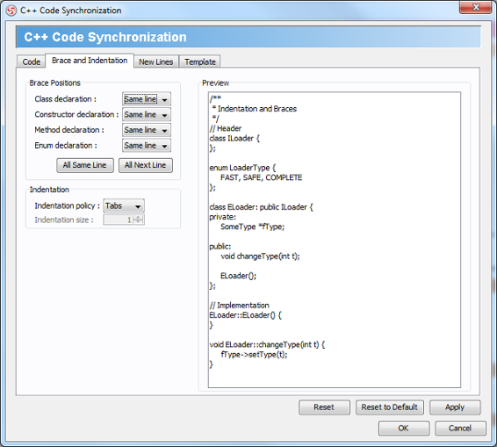This screenshot has height=447, width=497.
Task: Click the 'Method declaration :' label
Action: tap(69, 130)
